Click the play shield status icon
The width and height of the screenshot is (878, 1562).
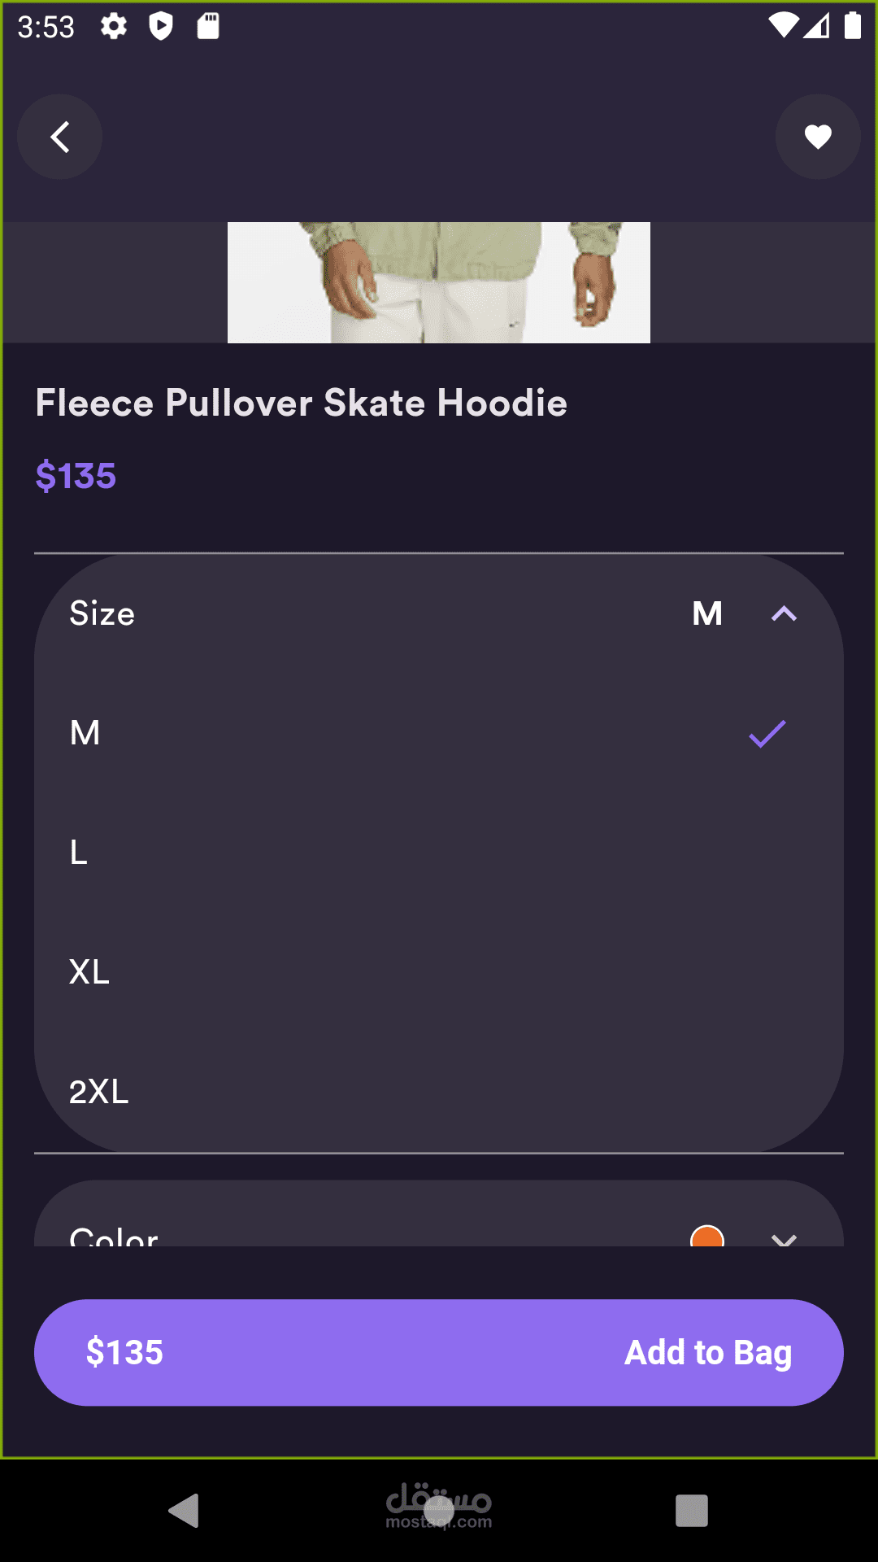pos(161,26)
